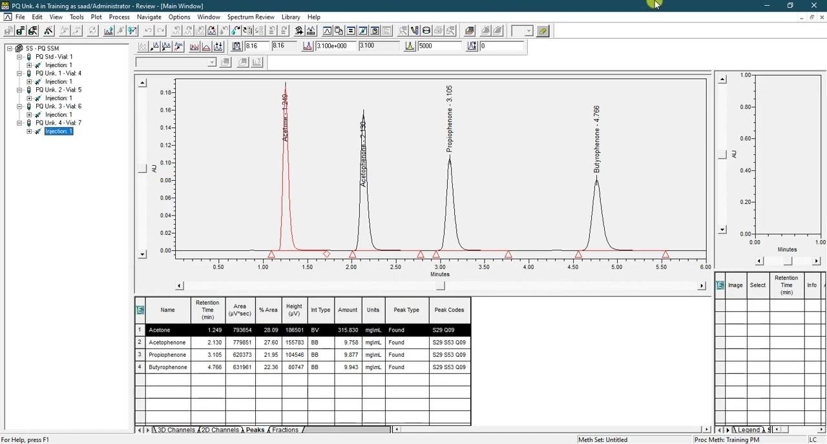Click the peak width icon beside 8.16

pos(236,46)
